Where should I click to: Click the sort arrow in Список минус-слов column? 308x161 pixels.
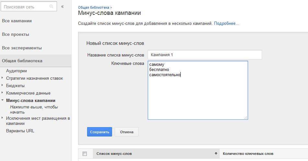tap(216, 154)
